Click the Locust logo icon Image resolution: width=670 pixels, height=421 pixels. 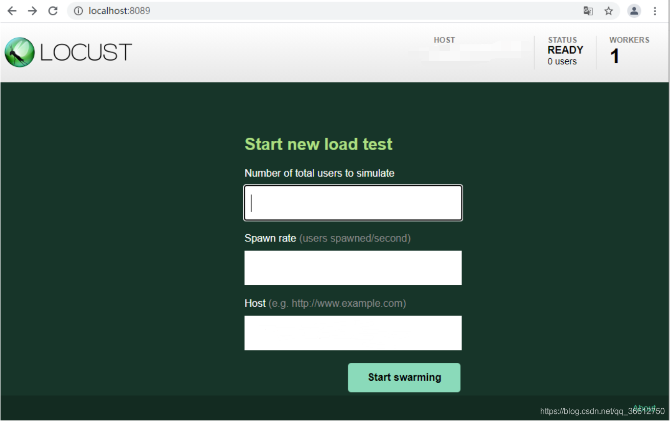pyautogui.click(x=19, y=52)
